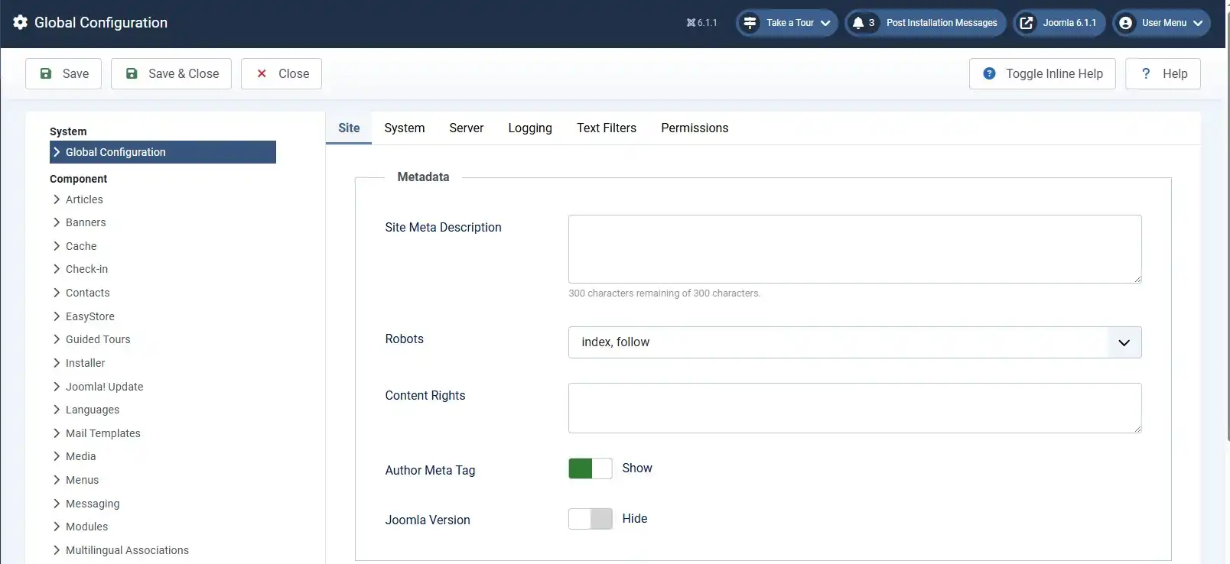
Task: Click the Site Meta Description label
Action: 443,227
